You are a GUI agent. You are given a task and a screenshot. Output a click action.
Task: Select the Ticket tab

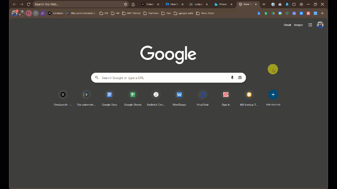pos(149,4)
